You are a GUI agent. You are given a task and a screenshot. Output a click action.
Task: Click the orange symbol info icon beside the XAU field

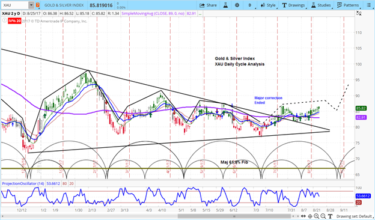click(37, 5)
